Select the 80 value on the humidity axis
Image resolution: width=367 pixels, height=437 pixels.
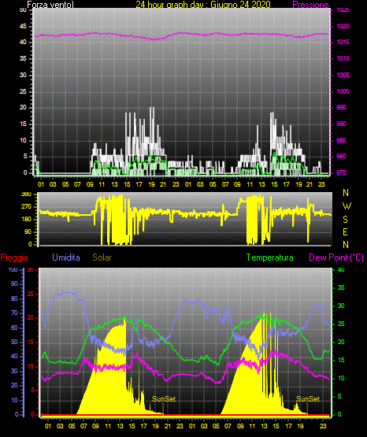[x=14, y=298]
